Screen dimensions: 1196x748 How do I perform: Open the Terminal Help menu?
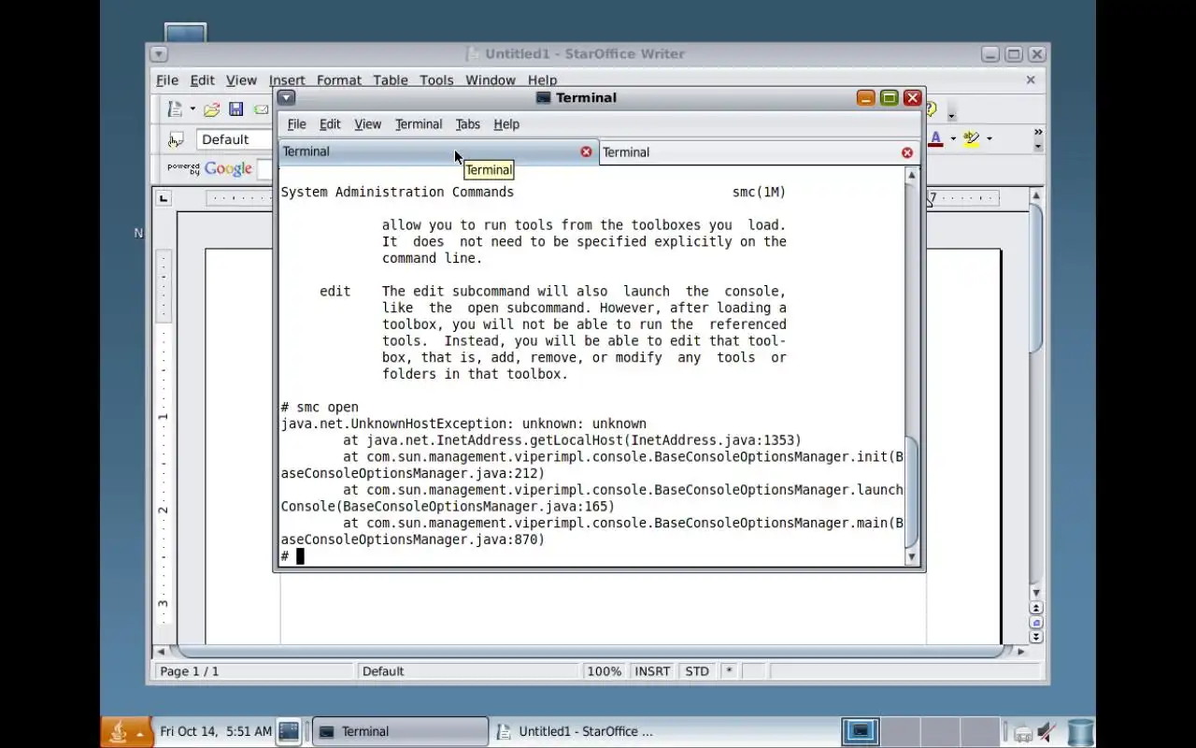(x=506, y=124)
